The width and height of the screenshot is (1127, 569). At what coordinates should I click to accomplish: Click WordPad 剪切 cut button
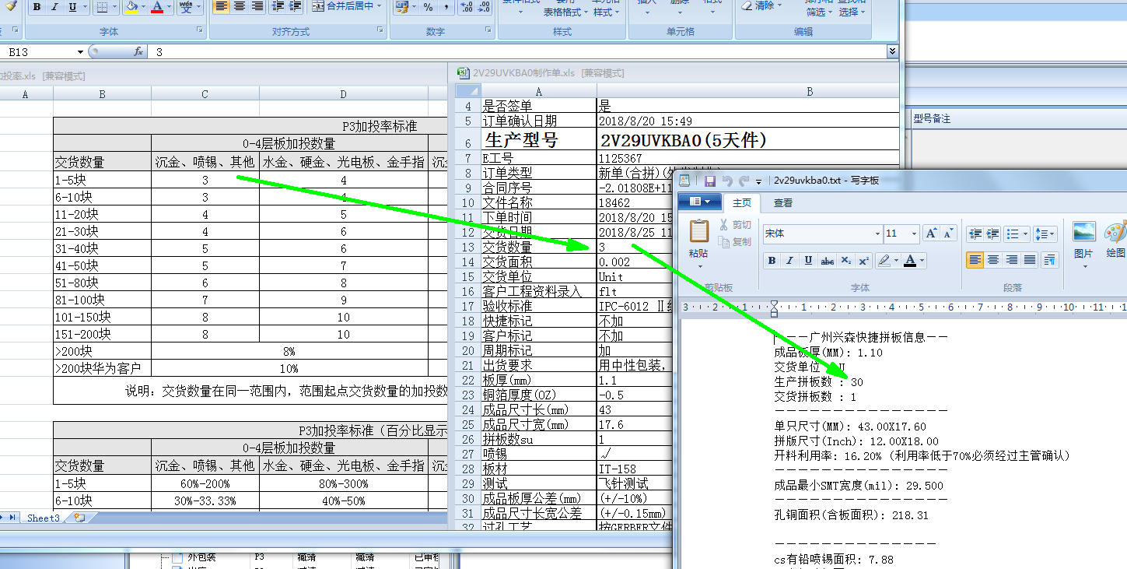tap(734, 225)
